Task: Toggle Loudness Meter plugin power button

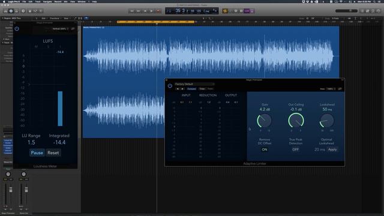Action: click(17, 28)
